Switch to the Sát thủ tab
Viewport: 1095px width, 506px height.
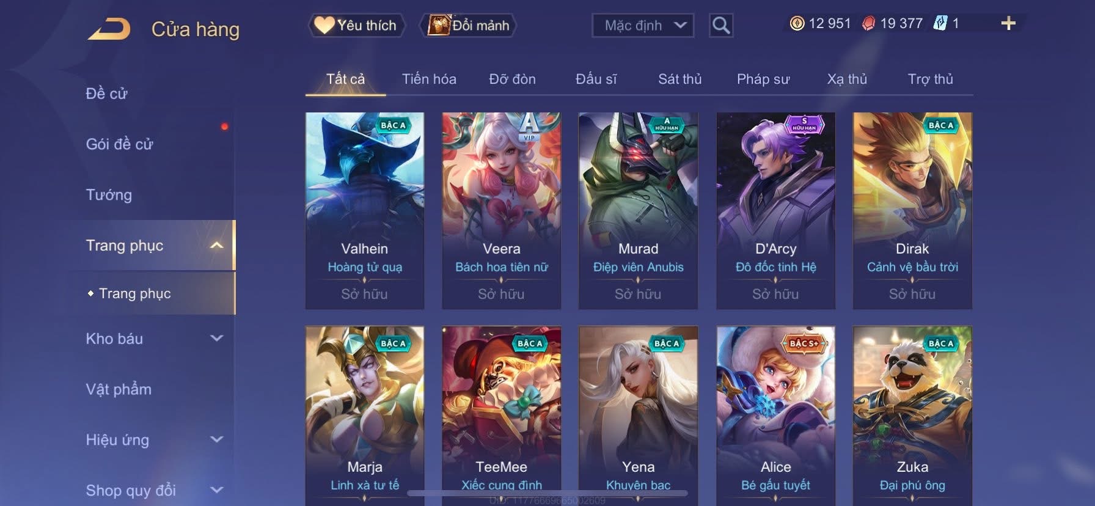click(679, 79)
